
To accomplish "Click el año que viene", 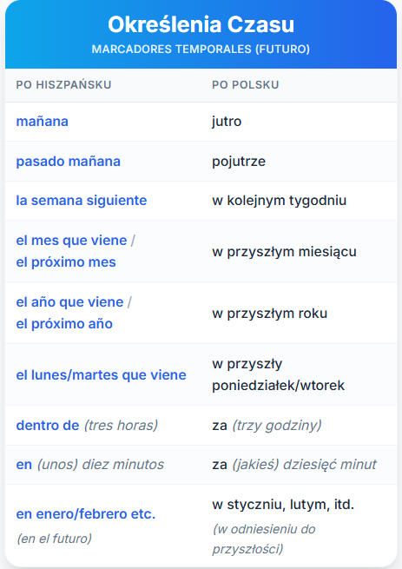I will click(x=69, y=302).
